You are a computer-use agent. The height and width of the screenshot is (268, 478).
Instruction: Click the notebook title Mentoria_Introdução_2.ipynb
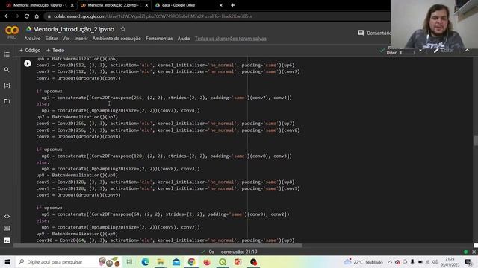(73, 29)
